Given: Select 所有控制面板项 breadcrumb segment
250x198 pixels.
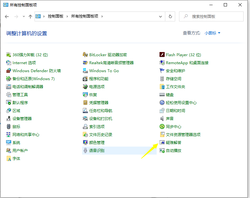Looking at the screenshot, I should coord(85,16).
